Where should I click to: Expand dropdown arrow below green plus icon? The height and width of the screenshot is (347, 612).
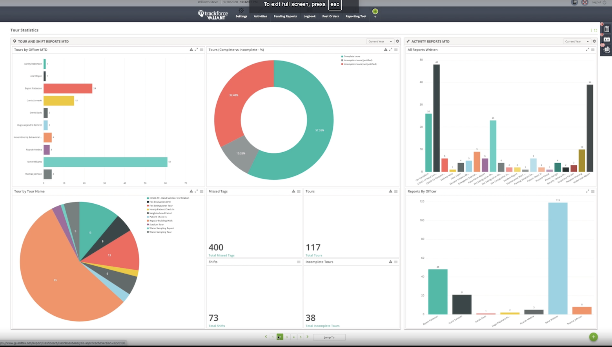click(x=375, y=17)
